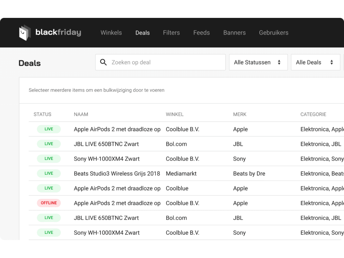Sort by the MERK column header

pyautogui.click(x=240, y=114)
